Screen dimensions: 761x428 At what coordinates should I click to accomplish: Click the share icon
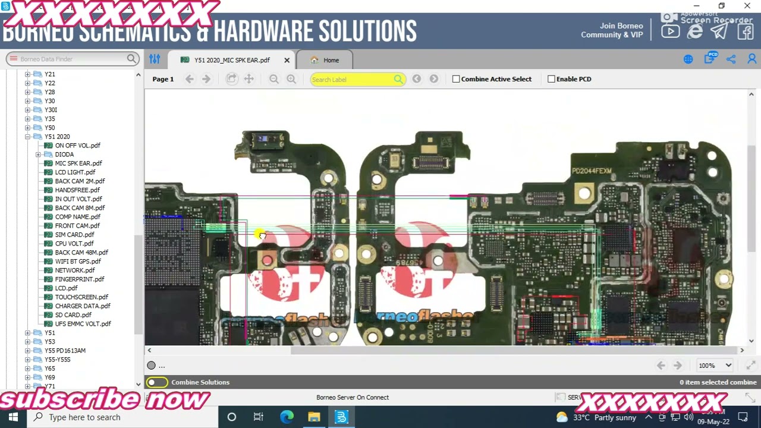pos(731,59)
